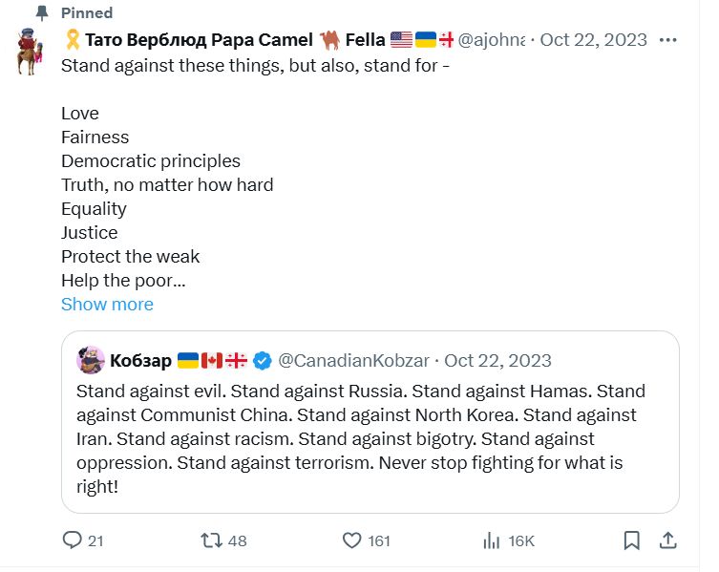
Task: Open the Тато Верблюд Papa Camel profile name
Action: click(x=198, y=40)
